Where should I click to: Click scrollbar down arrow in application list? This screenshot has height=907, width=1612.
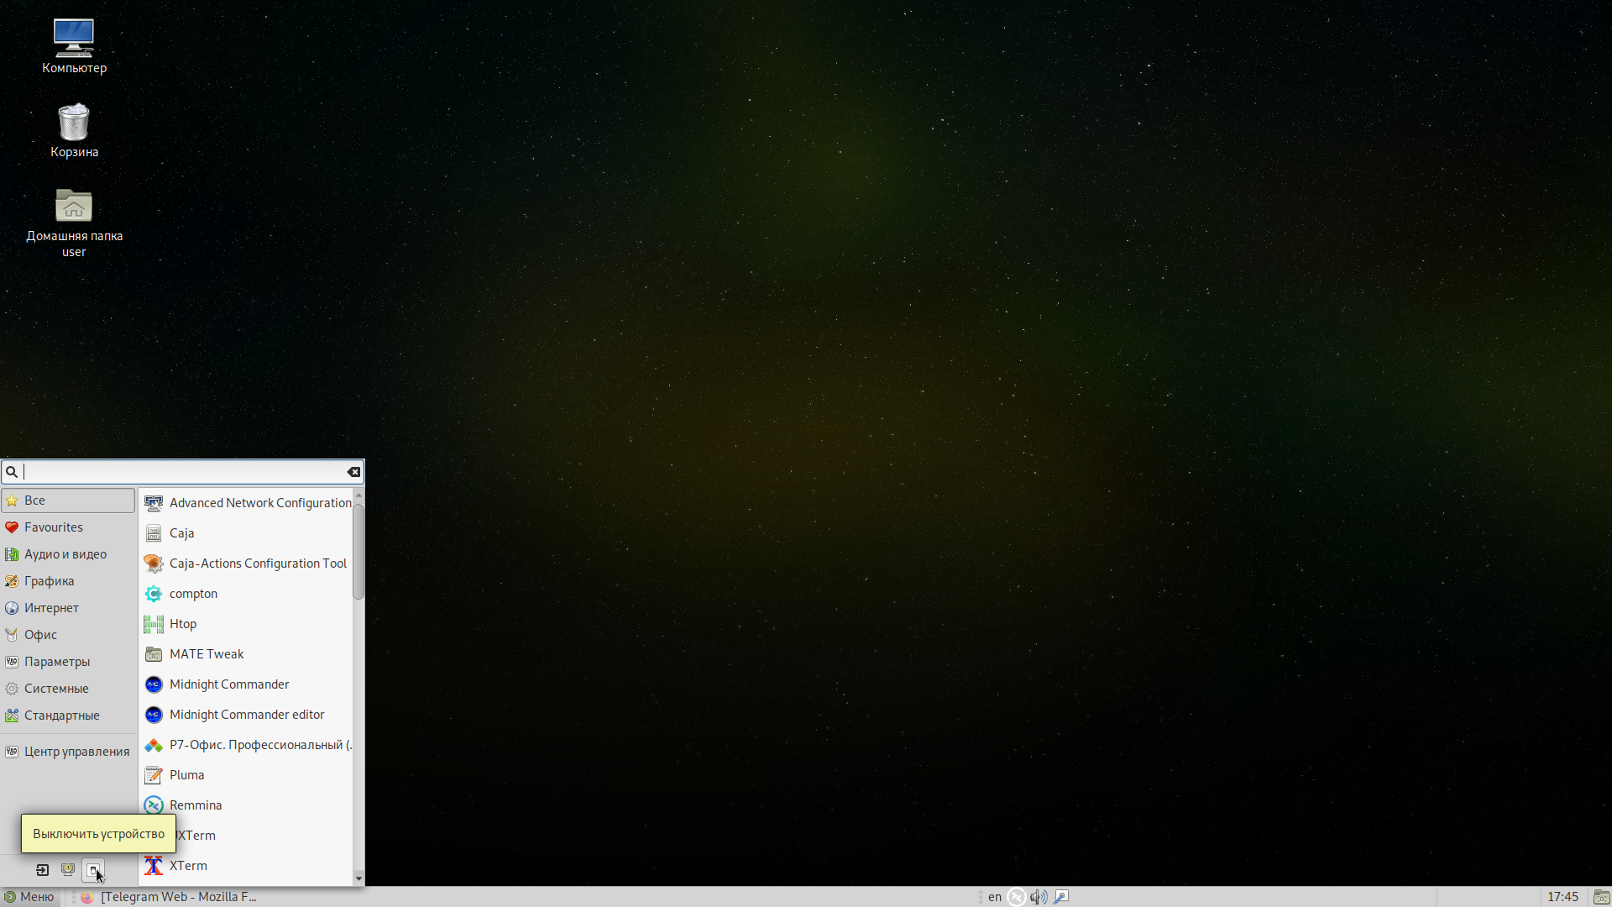pos(359,878)
